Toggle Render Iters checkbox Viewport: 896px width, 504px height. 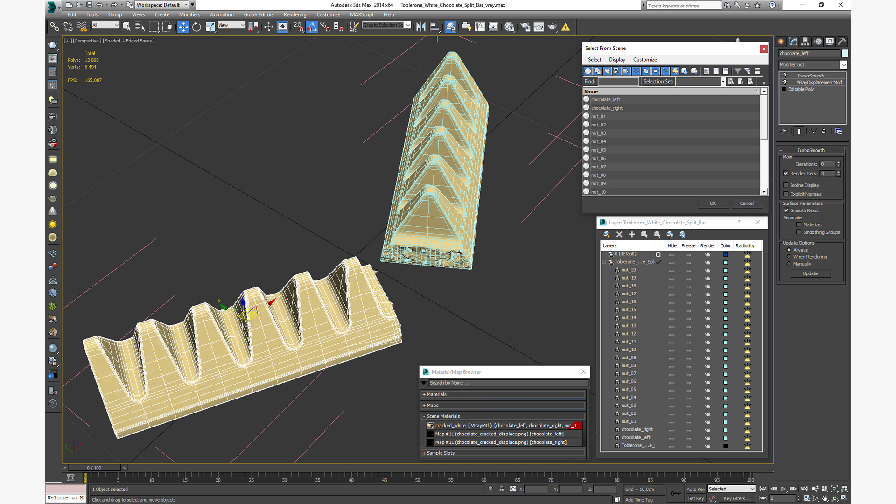click(x=786, y=174)
